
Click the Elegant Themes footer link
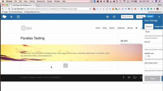36,77
